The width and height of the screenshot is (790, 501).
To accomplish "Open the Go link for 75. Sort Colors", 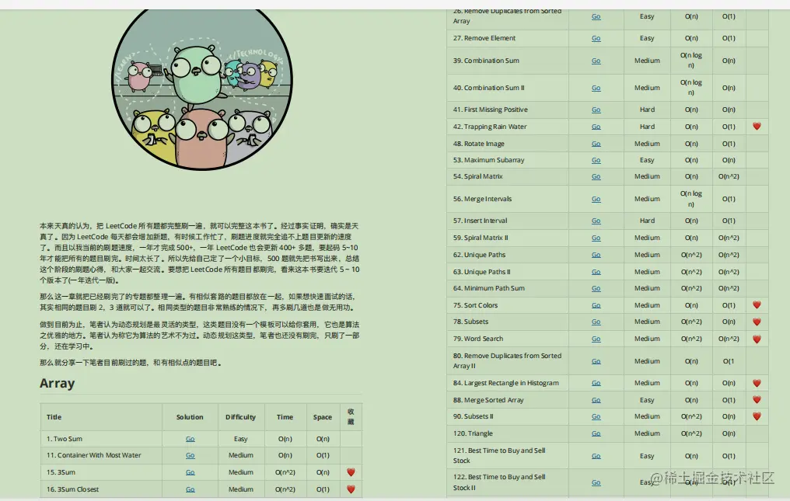I will point(596,305).
